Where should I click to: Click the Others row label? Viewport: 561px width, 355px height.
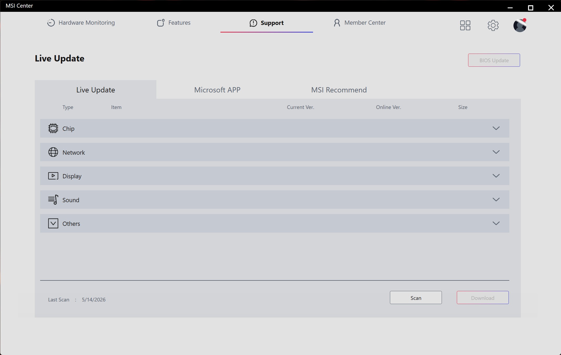click(71, 223)
